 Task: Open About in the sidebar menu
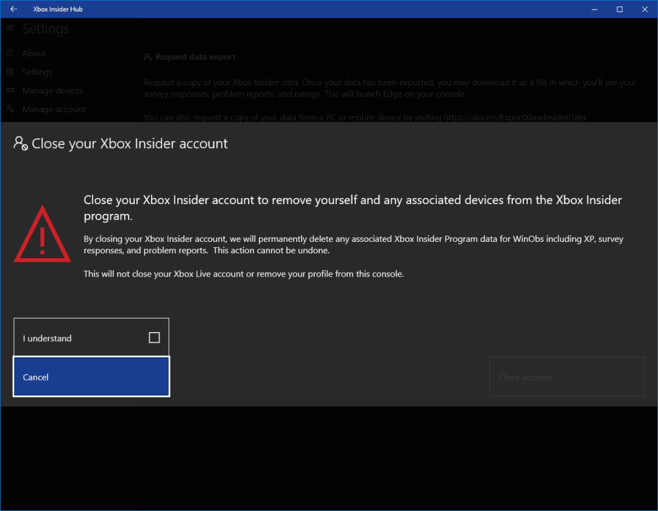pos(34,53)
